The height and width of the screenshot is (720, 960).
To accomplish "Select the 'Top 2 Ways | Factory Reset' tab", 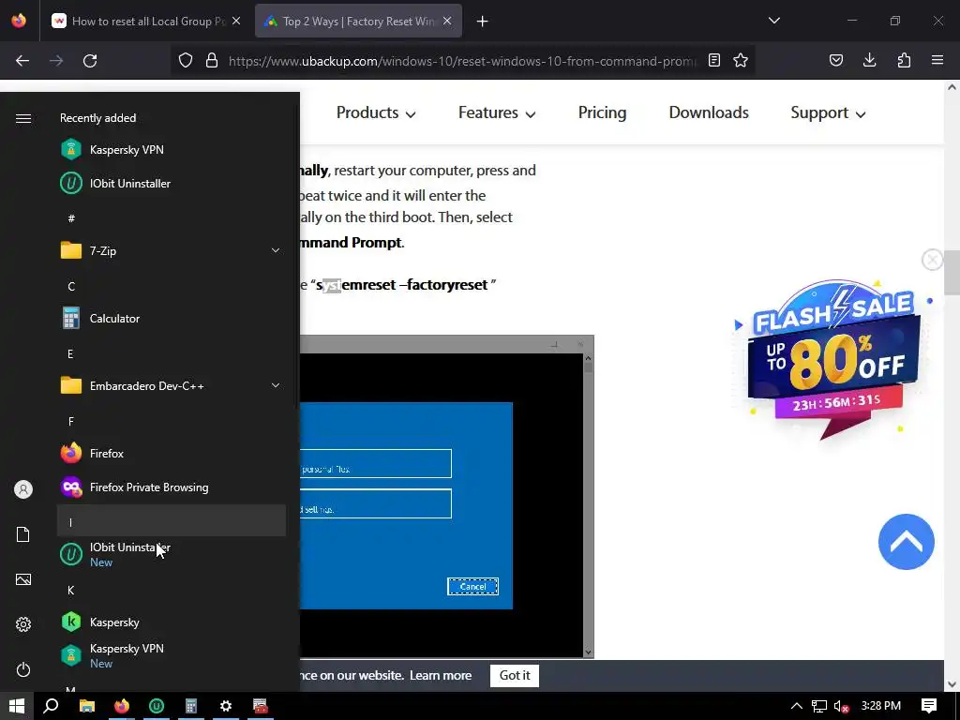I will click(358, 22).
